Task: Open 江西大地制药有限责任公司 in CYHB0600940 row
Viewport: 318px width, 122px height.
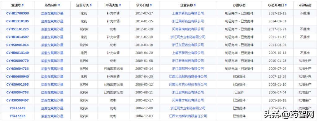Action: [188, 76]
